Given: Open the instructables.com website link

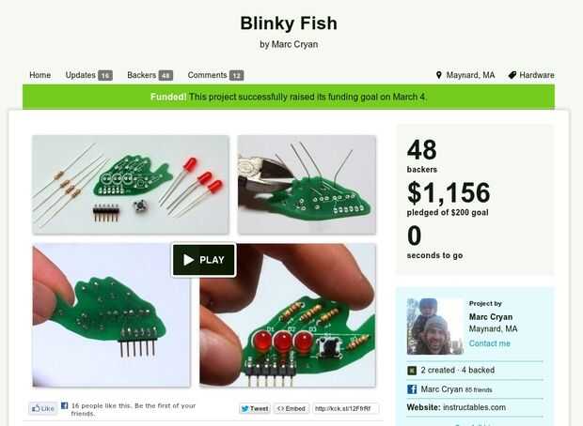Looking at the screenshot, I should click(474, 407).
